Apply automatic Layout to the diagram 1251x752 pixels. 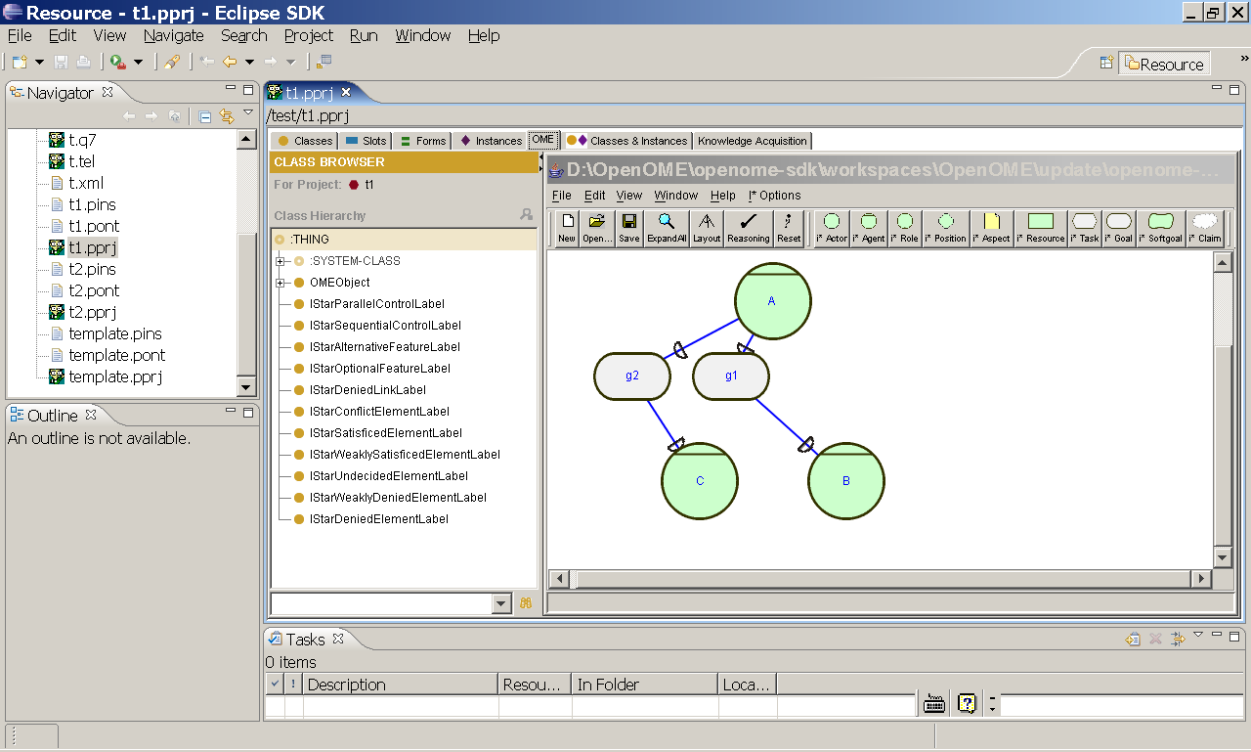pyautogui.click(x=707, y=227)
